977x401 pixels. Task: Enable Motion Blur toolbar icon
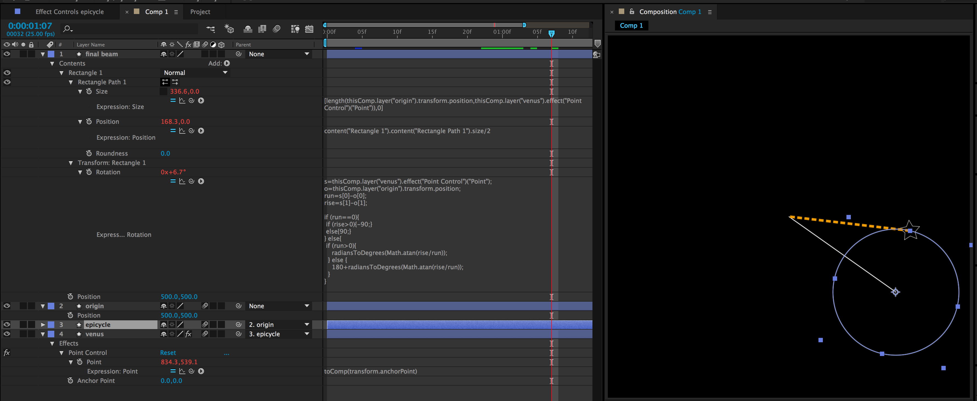pyautogui.click(x=276, y=29)
